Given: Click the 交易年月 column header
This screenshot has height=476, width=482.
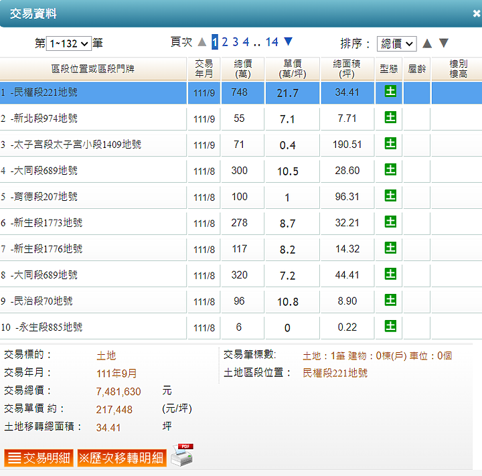Looking at the screenshot, I should click(x=204, y=69).
